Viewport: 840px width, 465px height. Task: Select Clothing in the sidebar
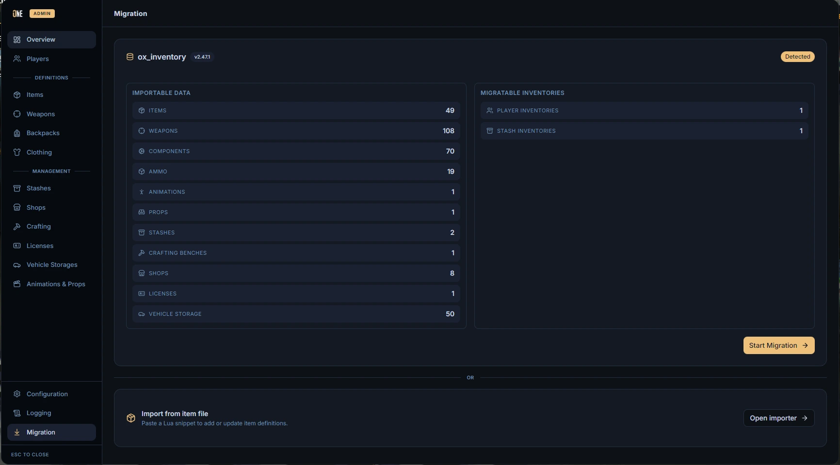pos(51,152)
